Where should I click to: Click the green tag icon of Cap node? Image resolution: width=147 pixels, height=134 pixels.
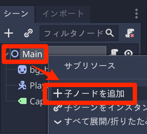[x=22, y=101]
